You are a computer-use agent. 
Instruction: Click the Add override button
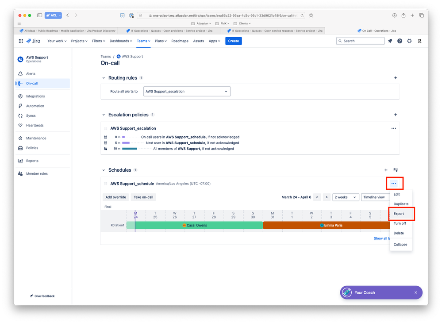(x=115, y=197)
